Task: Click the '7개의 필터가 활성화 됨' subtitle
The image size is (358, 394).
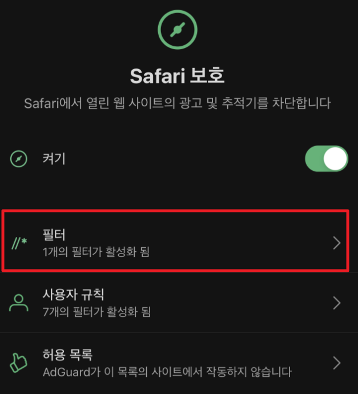Action: click(96, 312)
